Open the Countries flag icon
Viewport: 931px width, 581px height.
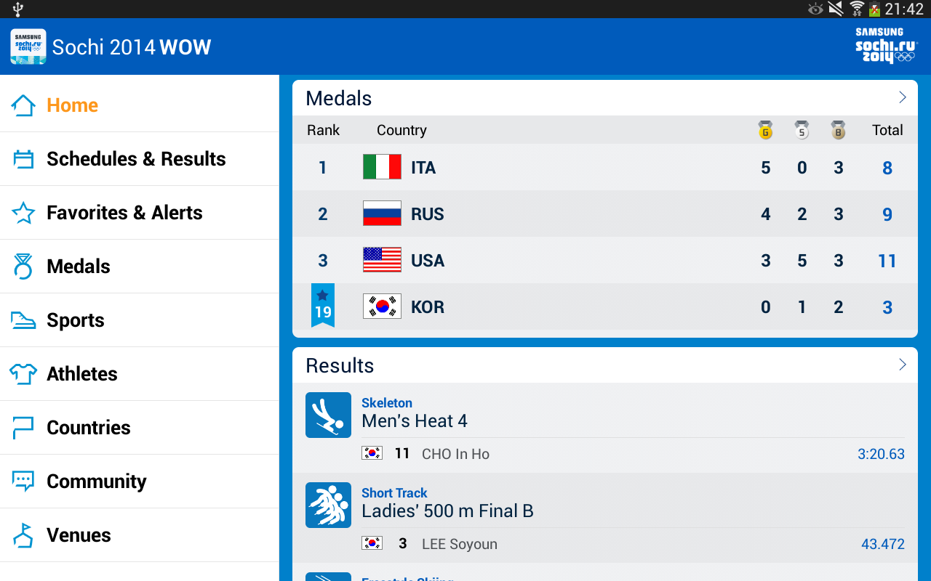(23, 428)
